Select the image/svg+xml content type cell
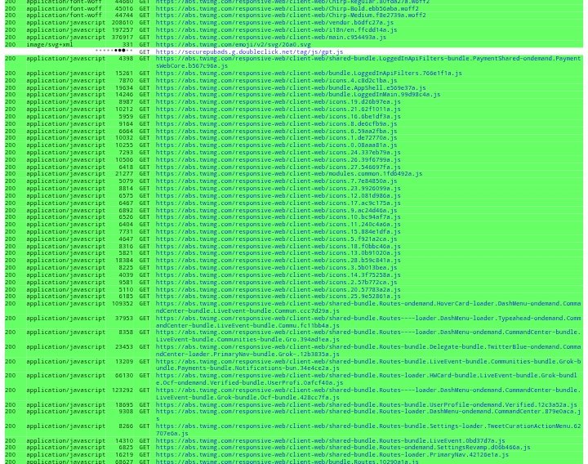Viewport: 588px width, 464px height. click(x=50, y=44)
